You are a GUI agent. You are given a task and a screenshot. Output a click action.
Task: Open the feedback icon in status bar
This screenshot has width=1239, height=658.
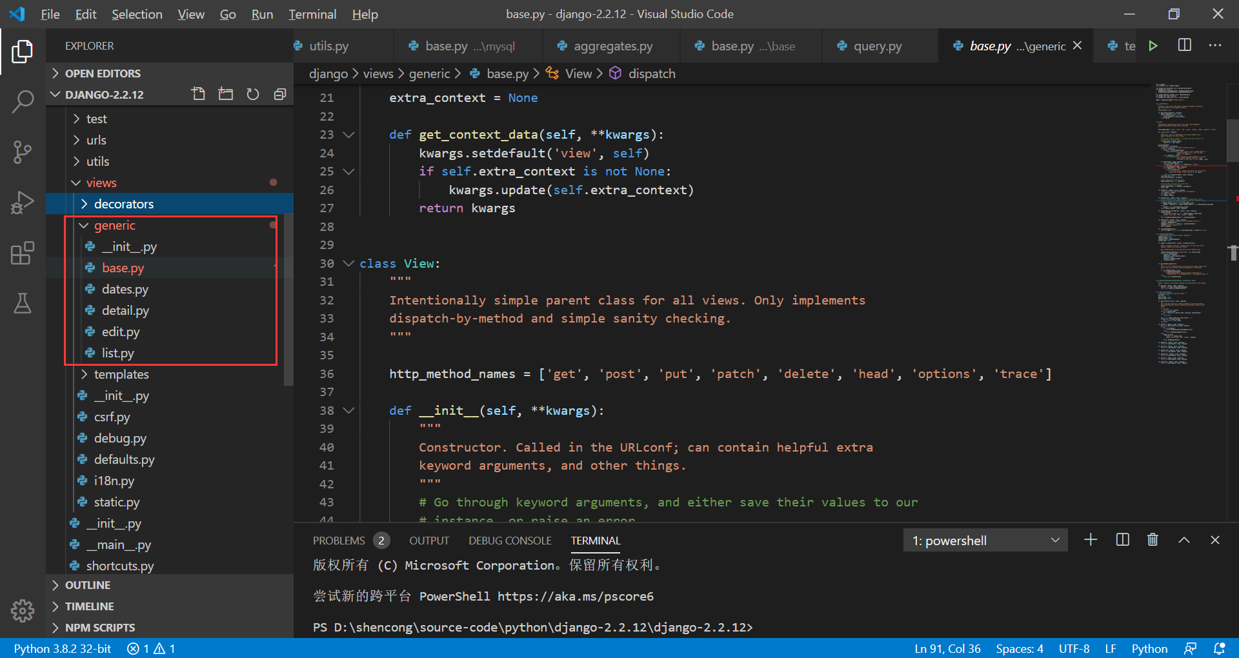click(x=1191, y=648)
